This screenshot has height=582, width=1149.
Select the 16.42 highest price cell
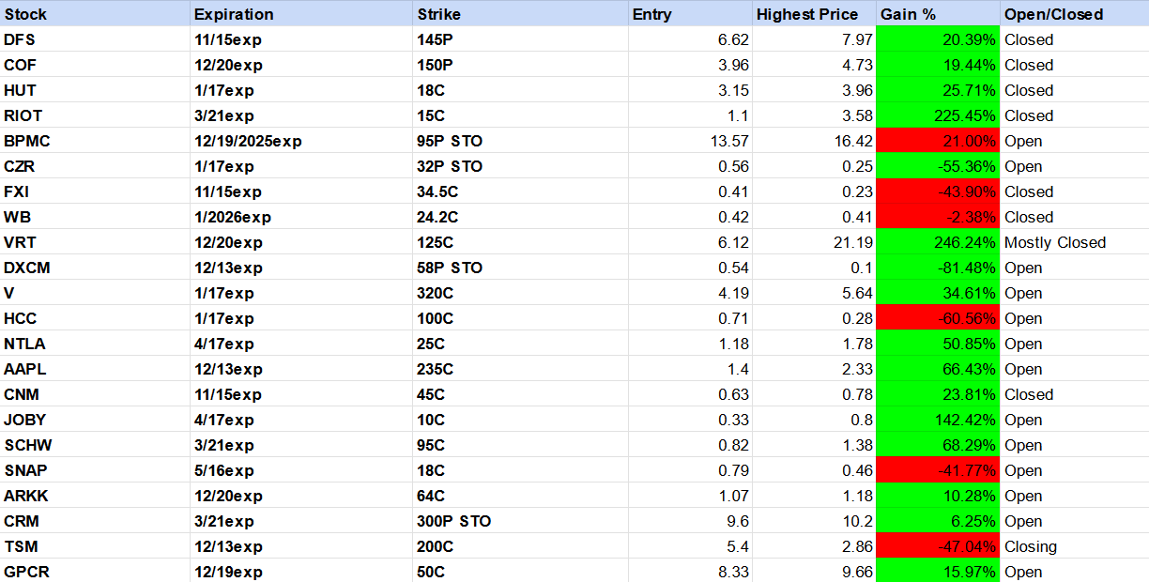pyautogui.click(x=814, y=141)
